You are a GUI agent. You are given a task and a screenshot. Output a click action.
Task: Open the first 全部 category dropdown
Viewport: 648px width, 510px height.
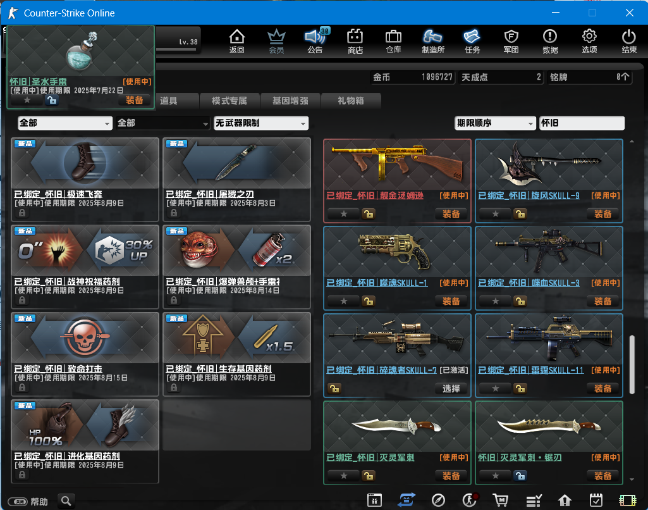(x=65, y=123)
